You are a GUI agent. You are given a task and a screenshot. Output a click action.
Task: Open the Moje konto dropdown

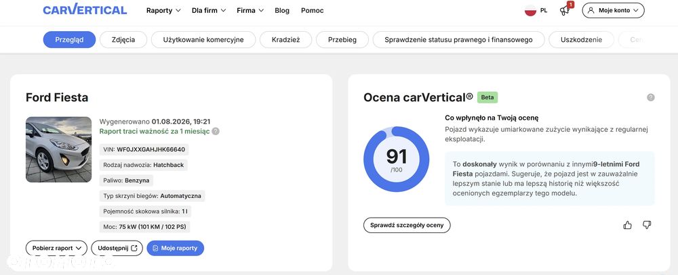(613, 10)
